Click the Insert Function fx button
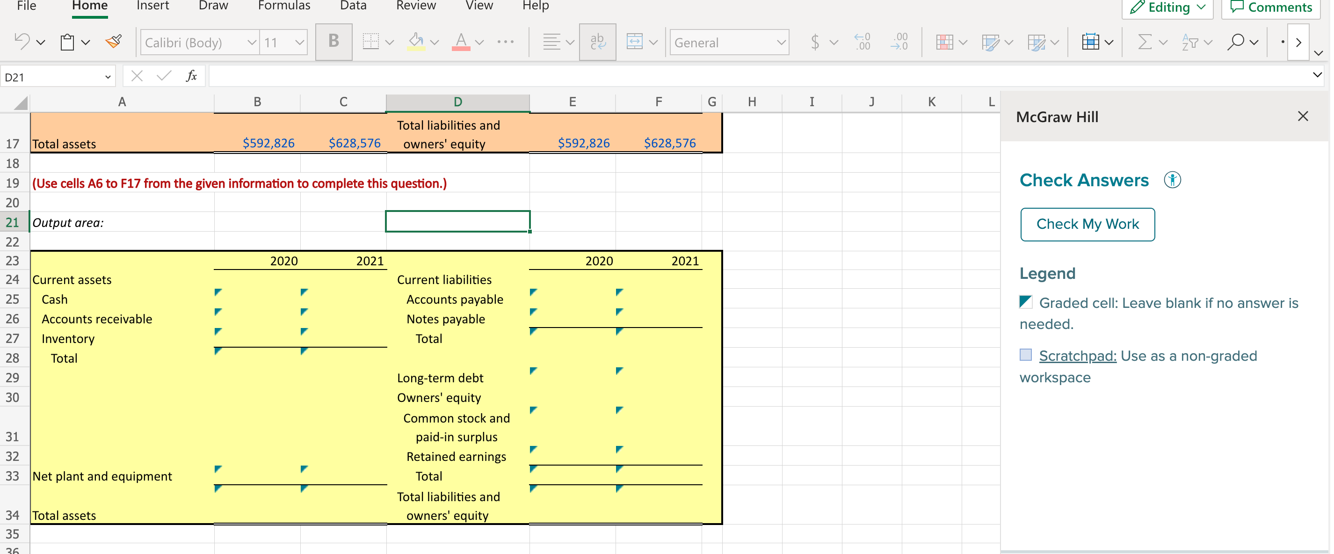 click(191, 76)
